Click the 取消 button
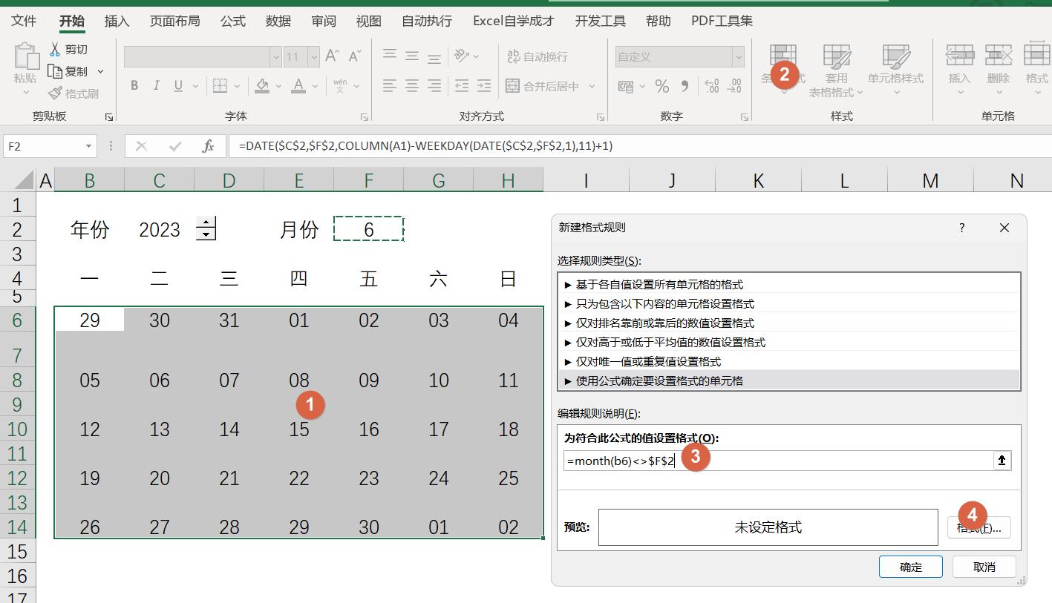Screen dimensions: 1052x603 [984, 566]
